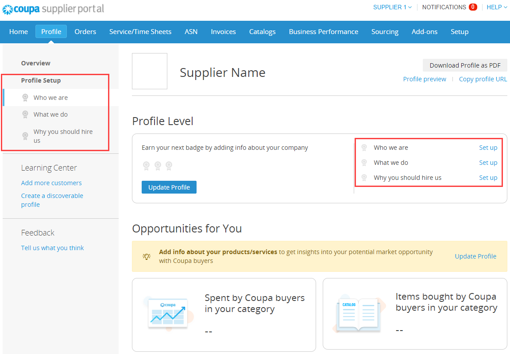This screenshot has height=354, width=510.
Task: Open the Profile preview link
Action: click(425, 79)
